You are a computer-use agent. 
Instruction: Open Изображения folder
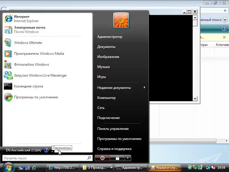[108, 57]
